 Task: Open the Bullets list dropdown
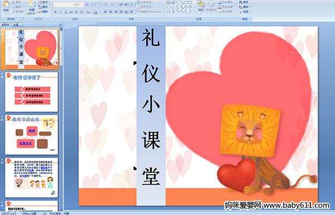click(107, 4)
